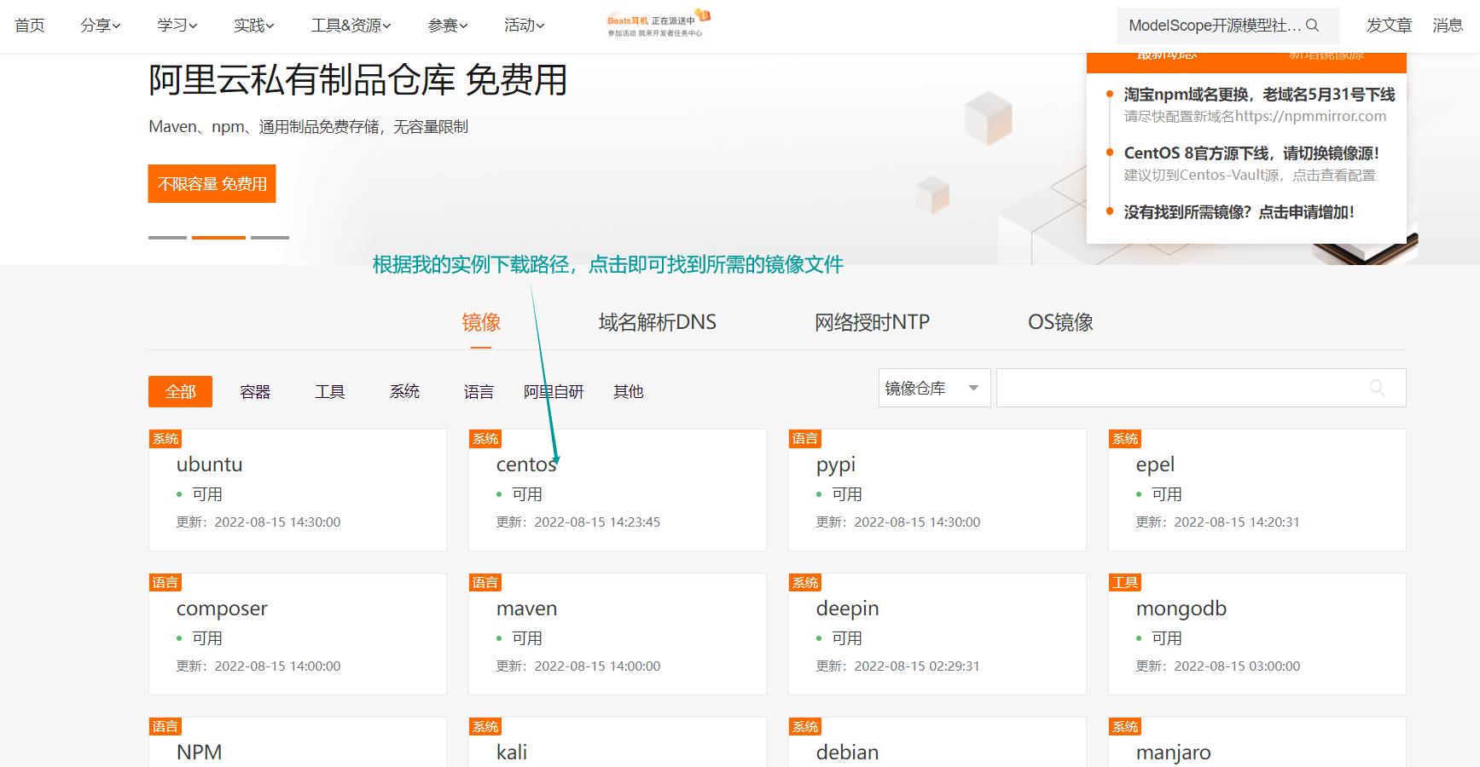Click the 语言 tag on the composer card
The width and height of the screenshot is (1480, 767).
pyautogui.click(x=165, y=583)
